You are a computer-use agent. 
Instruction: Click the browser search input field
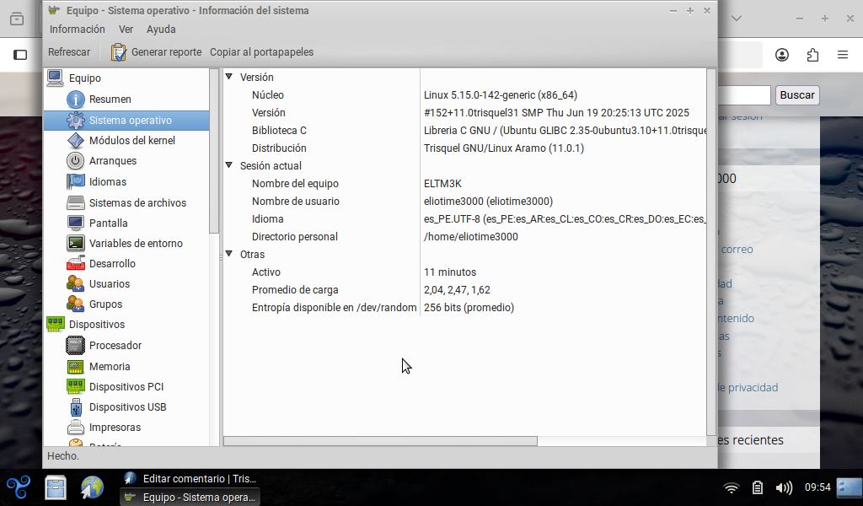744,95
